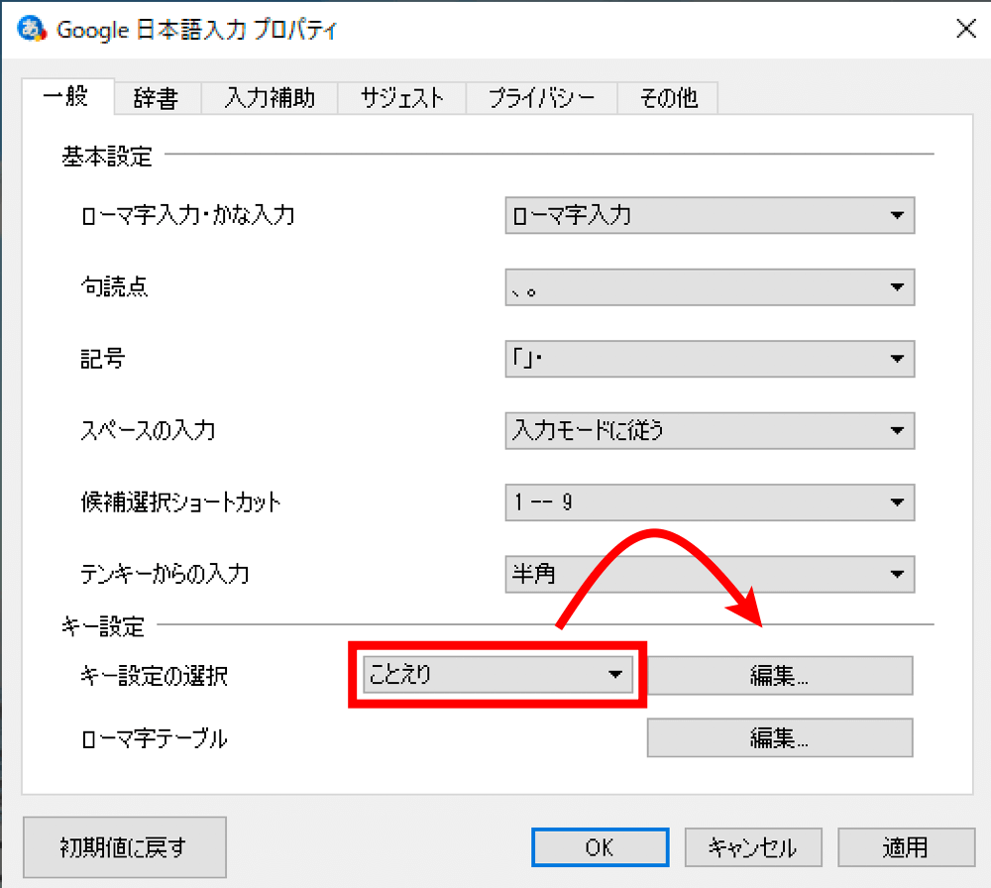
Task: Open the テンキーからの入力 dropdown
Action: coord(710,574)
